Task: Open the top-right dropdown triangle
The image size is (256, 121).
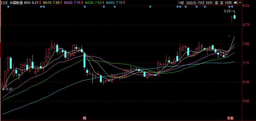Action: [x=240, y=3]
